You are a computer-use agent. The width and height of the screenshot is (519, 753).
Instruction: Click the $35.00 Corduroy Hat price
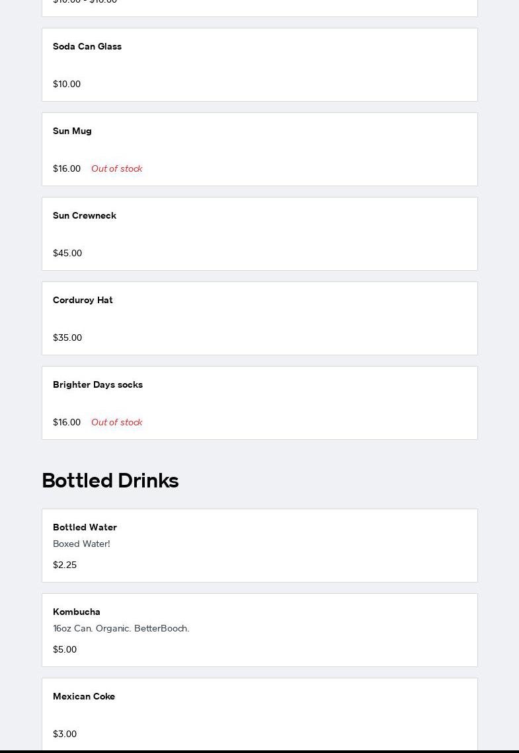click(67, 338)
